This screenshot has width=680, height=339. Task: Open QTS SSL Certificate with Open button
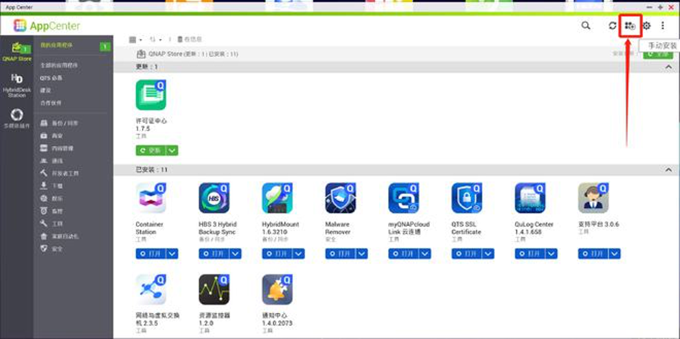466,254
